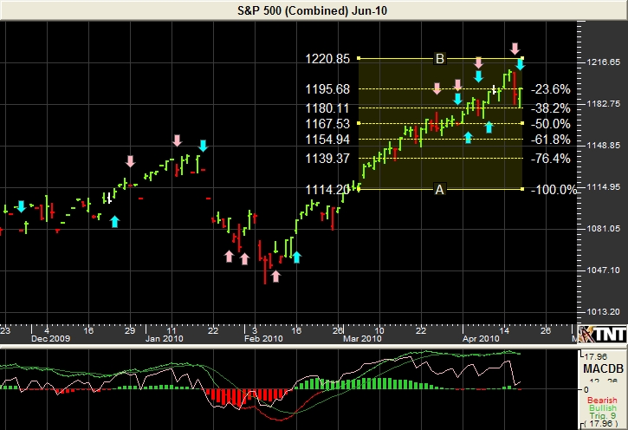Click the TNT logo icon

(x=603, y=335)
